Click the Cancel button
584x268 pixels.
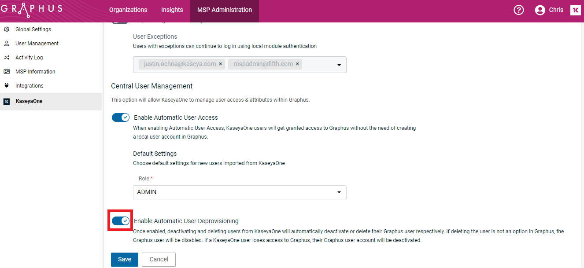[159, 260]
